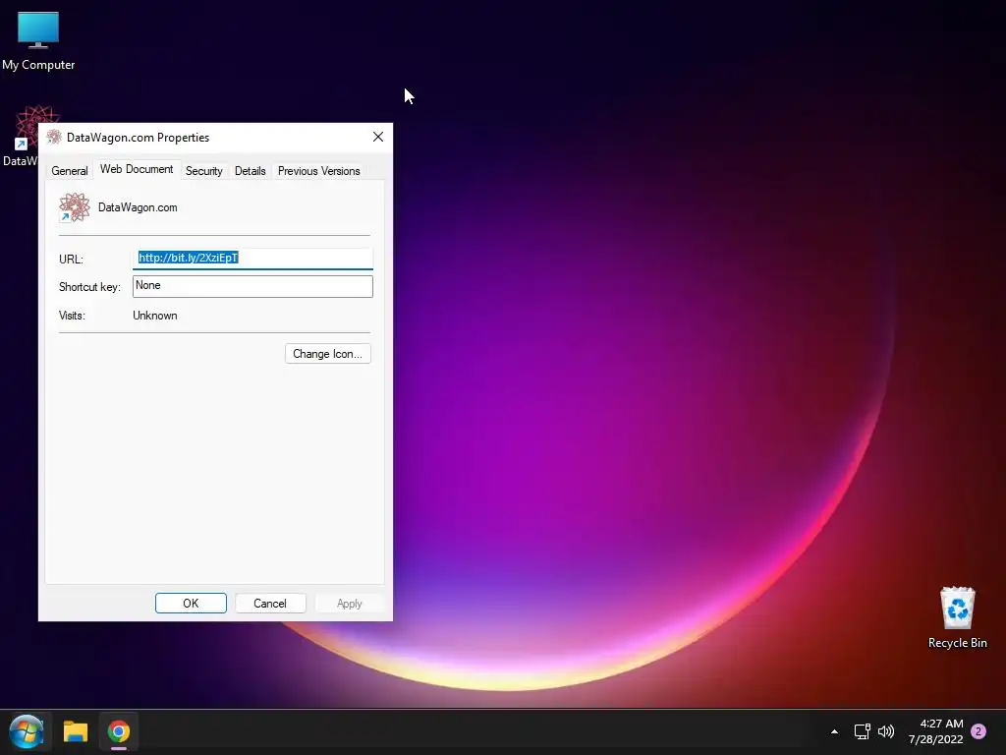This screenshot has height=755, width=1006.
Task: Open the Previous Versions tab
Action: (319, 171)
